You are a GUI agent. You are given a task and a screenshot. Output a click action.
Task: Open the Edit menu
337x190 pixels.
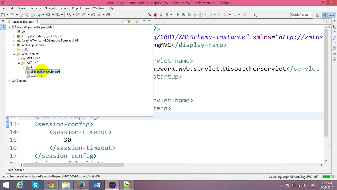click(12, 8)
